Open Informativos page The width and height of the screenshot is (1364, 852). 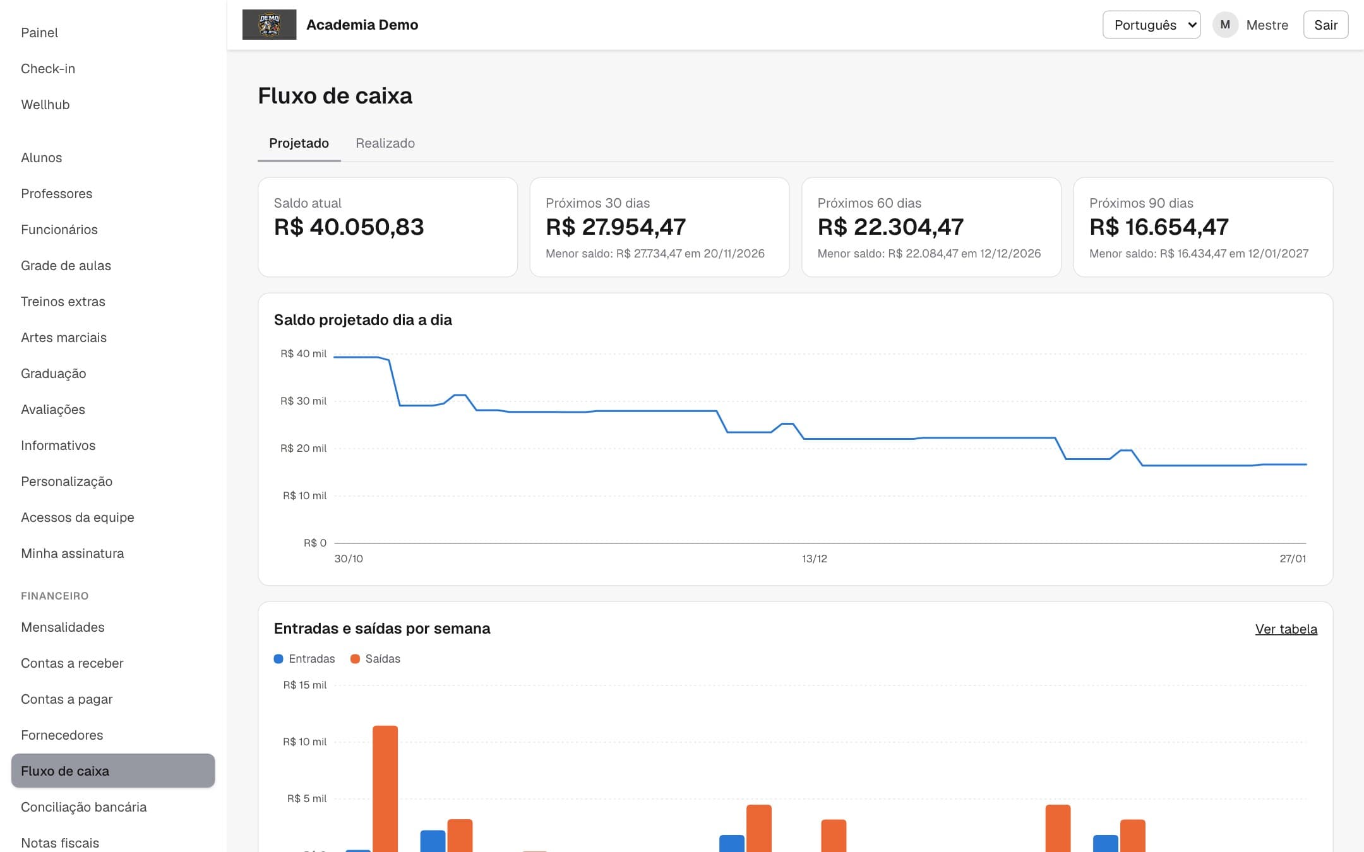tap(113, 446)
